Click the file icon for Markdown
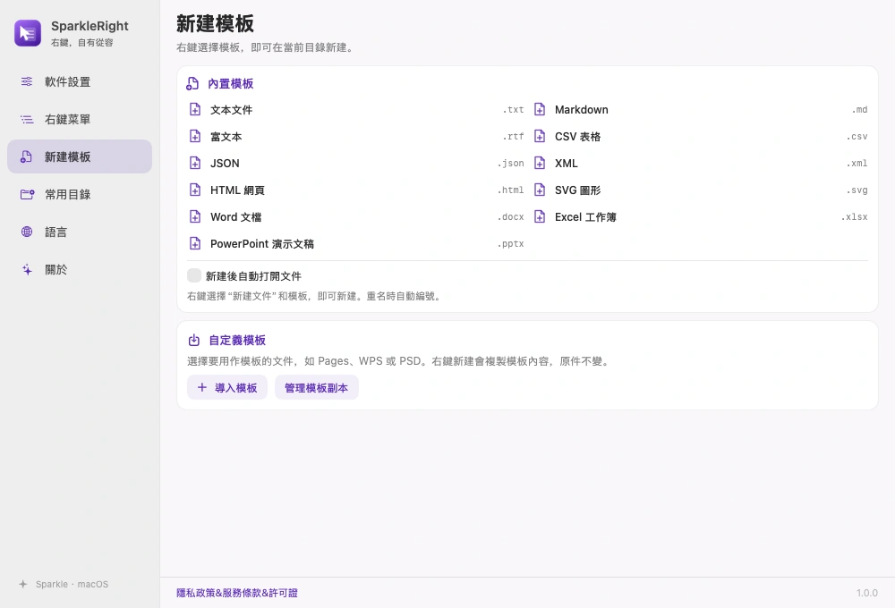Image resolution: width=895 pixels, height=608 pixels. [540, 109]
